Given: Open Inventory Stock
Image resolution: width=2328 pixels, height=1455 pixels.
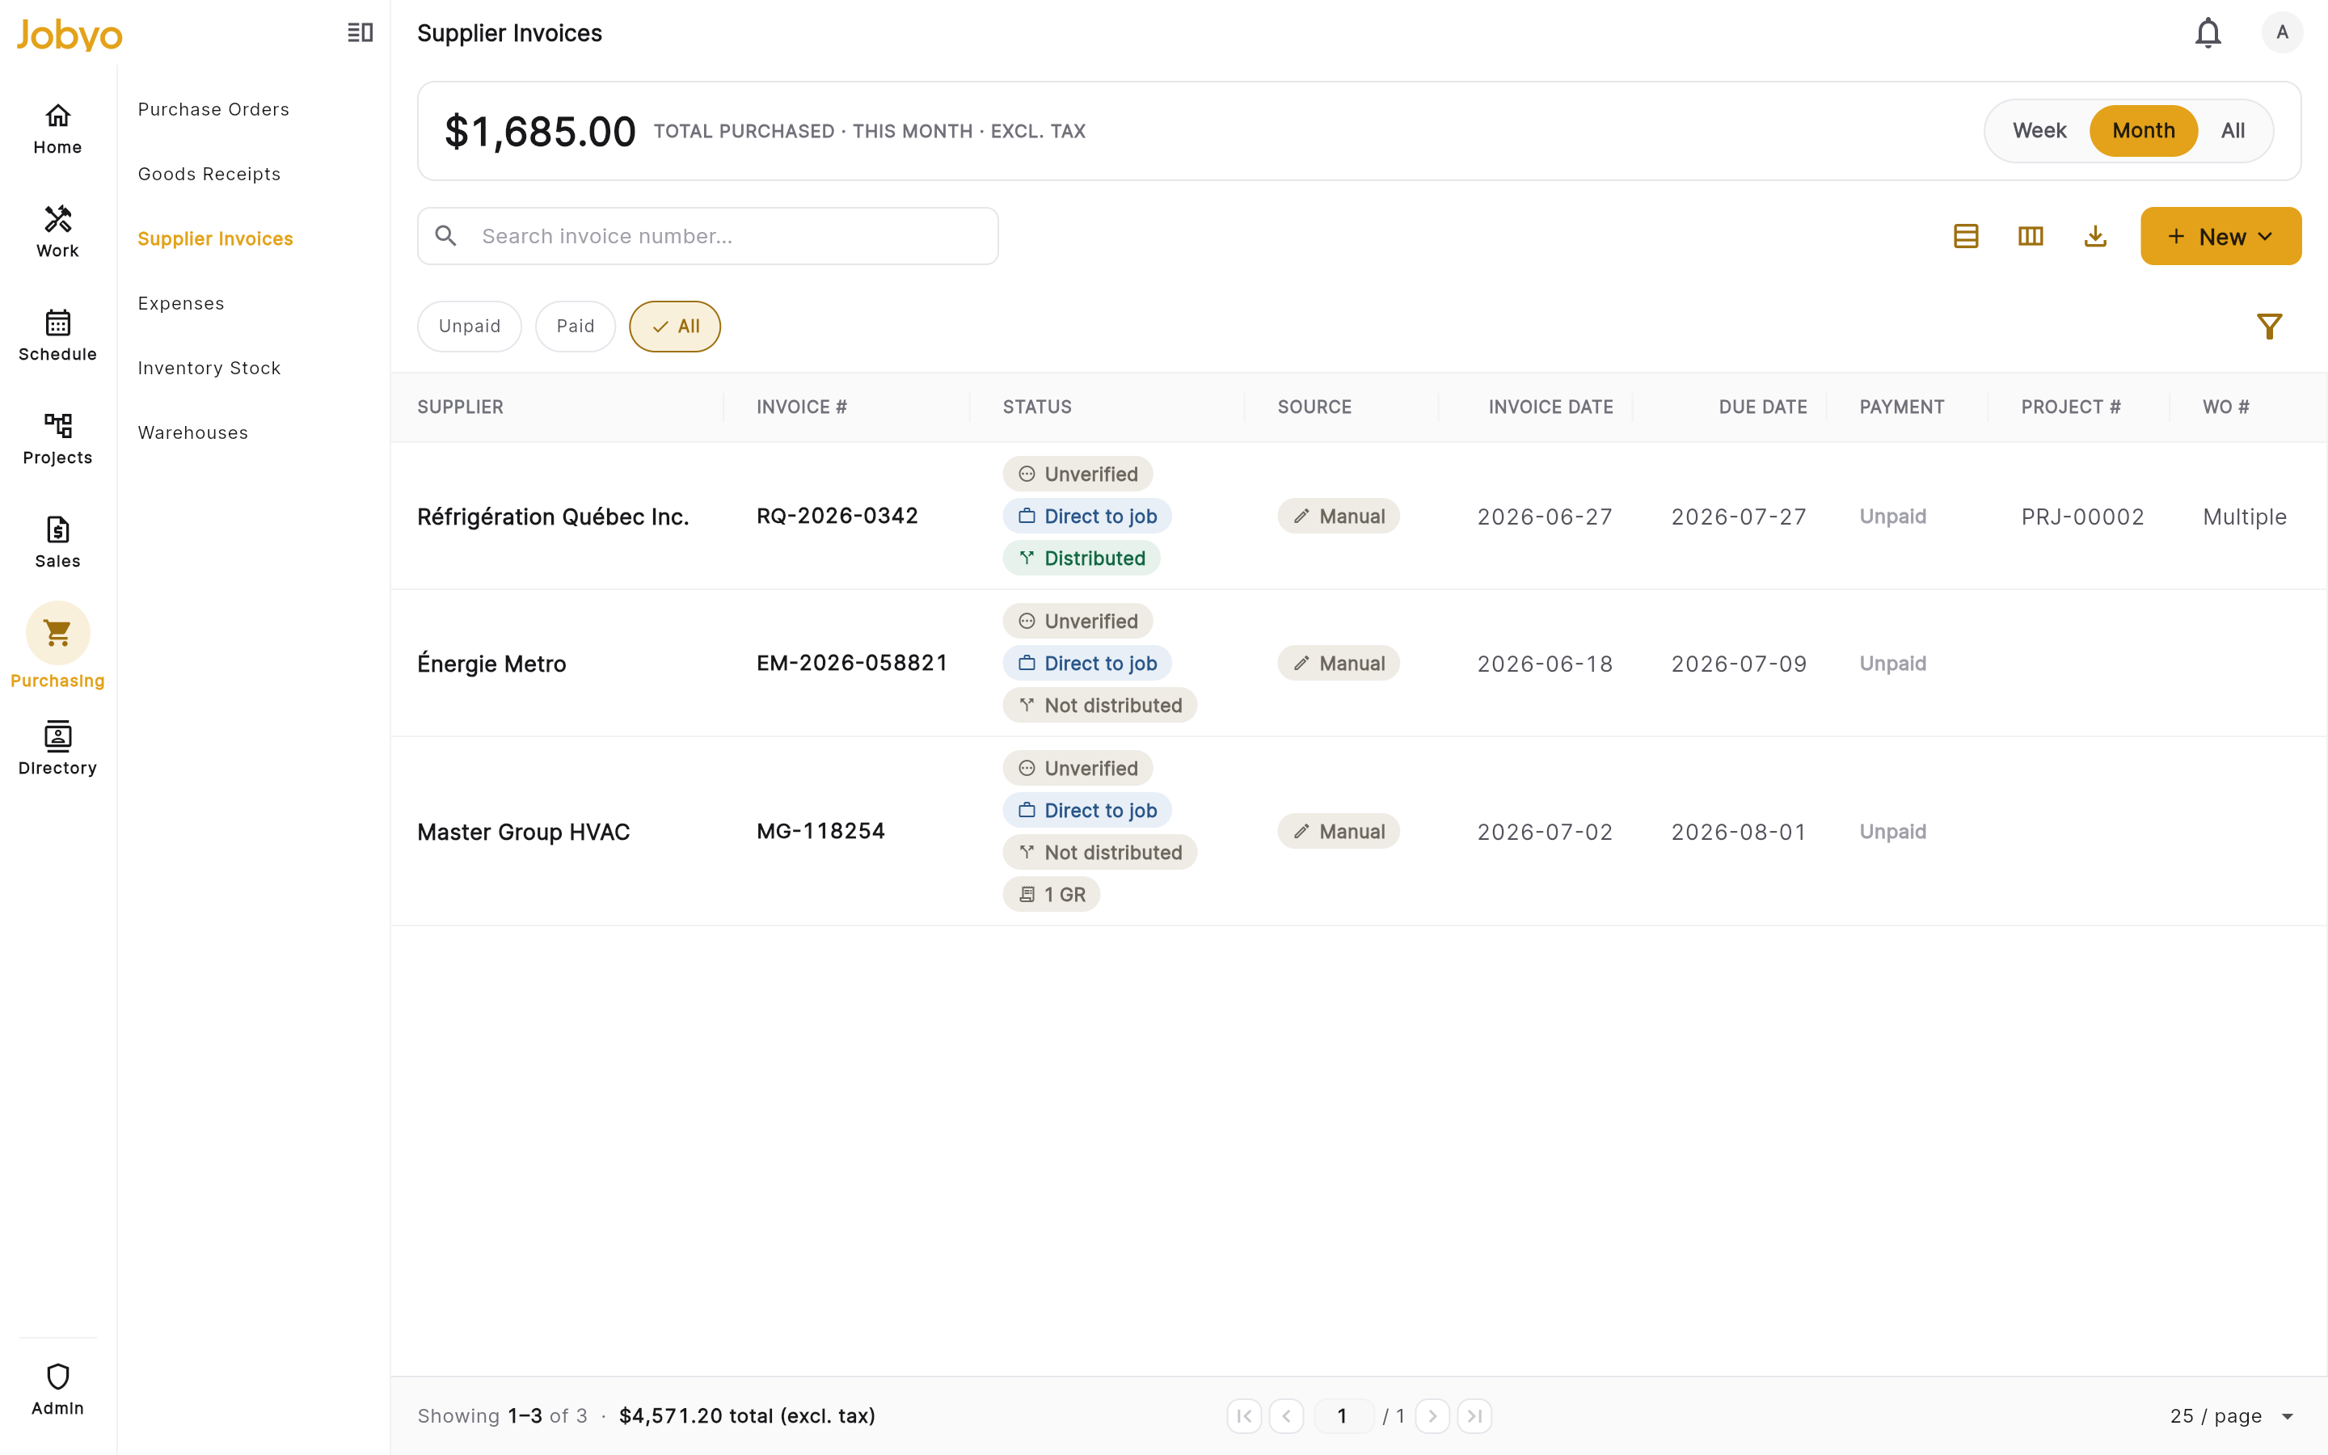Looking at the screenshot, I should [209, 368].
